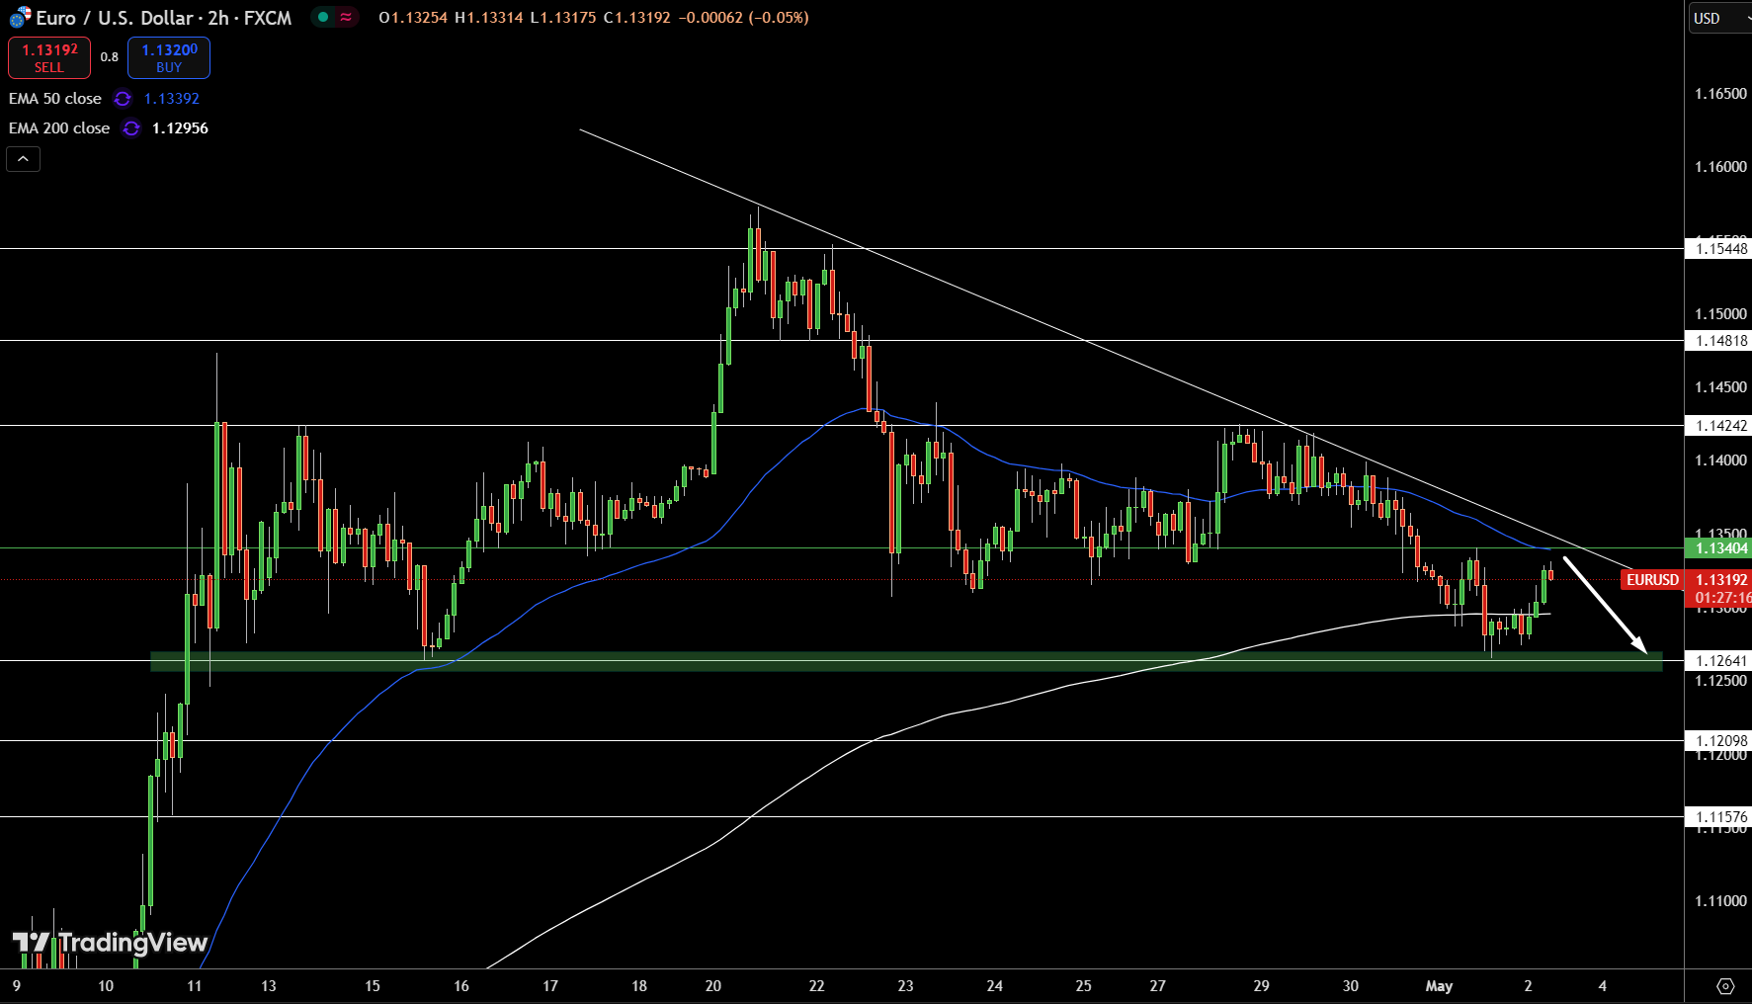Image resolution: width=1752 pixels, height=1004 pixels.
Task: Click the red EURUSD symbol label
Action: click(1652, 580)
